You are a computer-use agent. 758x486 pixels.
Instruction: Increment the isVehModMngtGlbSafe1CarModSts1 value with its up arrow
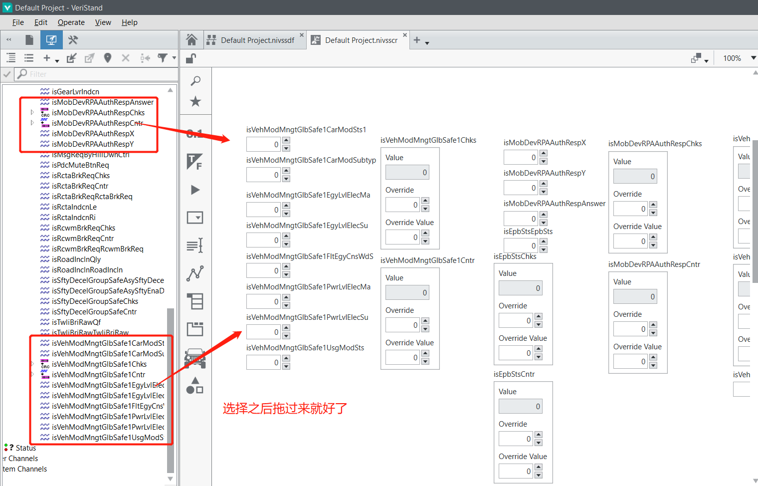pos(285,141)
